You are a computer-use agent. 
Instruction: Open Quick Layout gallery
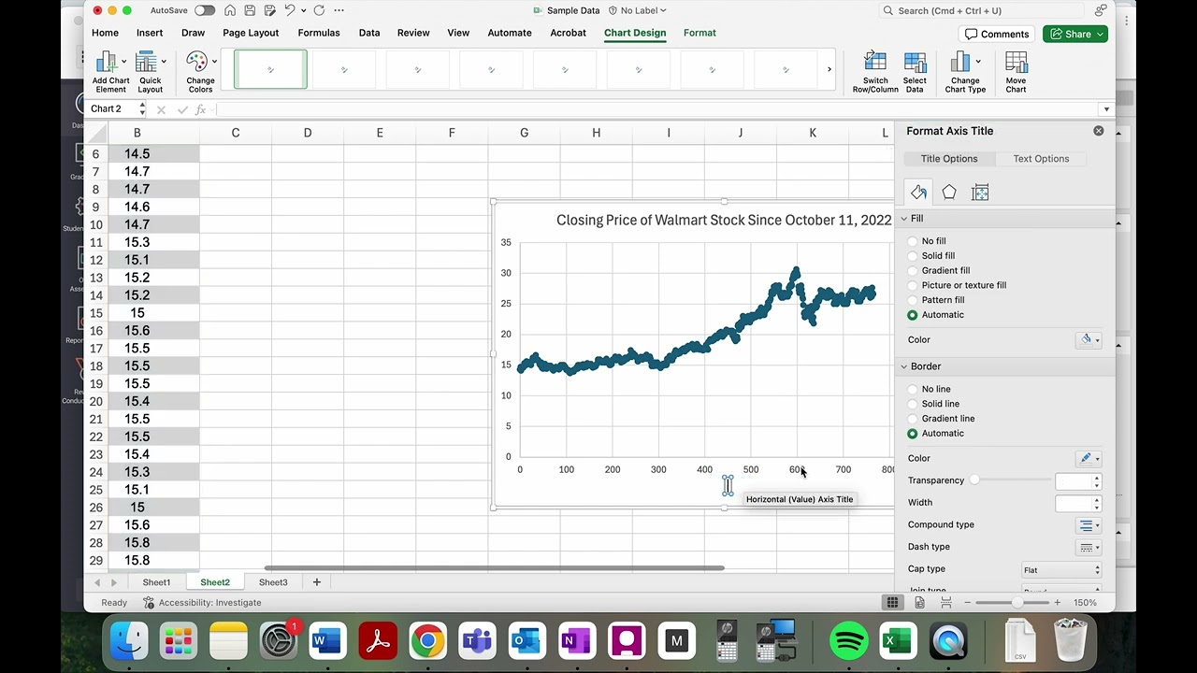151,72
